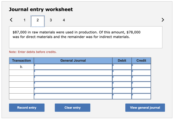Click the Credit field in last row

(141, 96)
